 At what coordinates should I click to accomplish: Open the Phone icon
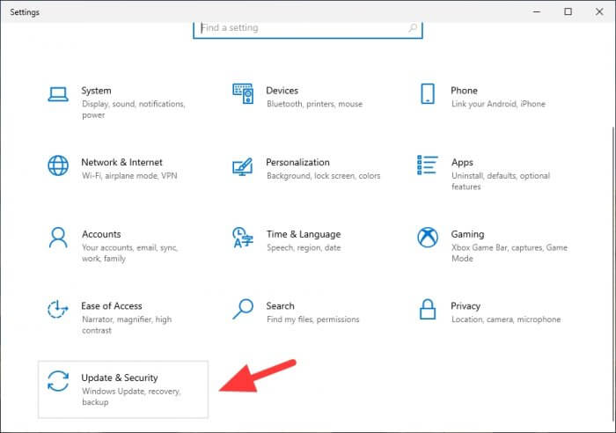click(x=428, y=93)
